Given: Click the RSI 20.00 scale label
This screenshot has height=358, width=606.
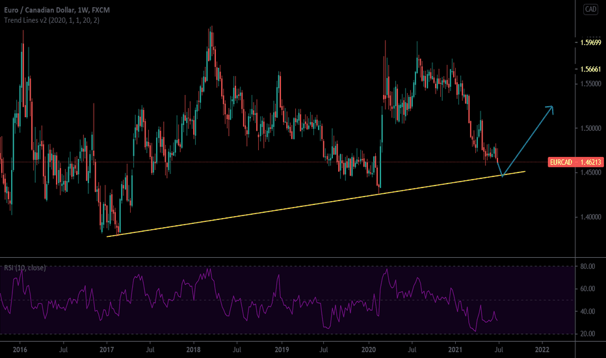Looking at the screenshot, I should coord(587,334).
